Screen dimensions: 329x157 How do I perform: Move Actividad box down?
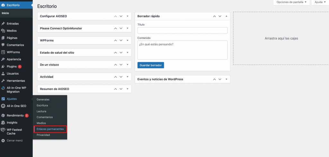(x=121, y=77)
